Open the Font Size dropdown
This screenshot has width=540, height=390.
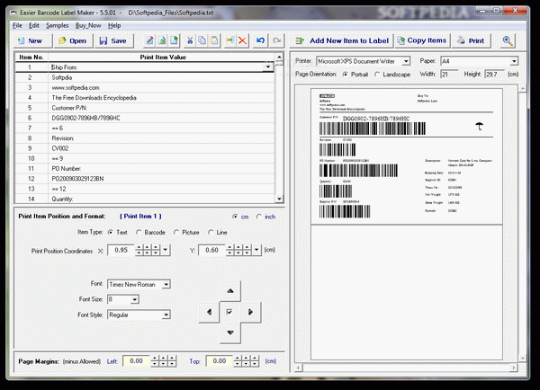coord(135,299)
